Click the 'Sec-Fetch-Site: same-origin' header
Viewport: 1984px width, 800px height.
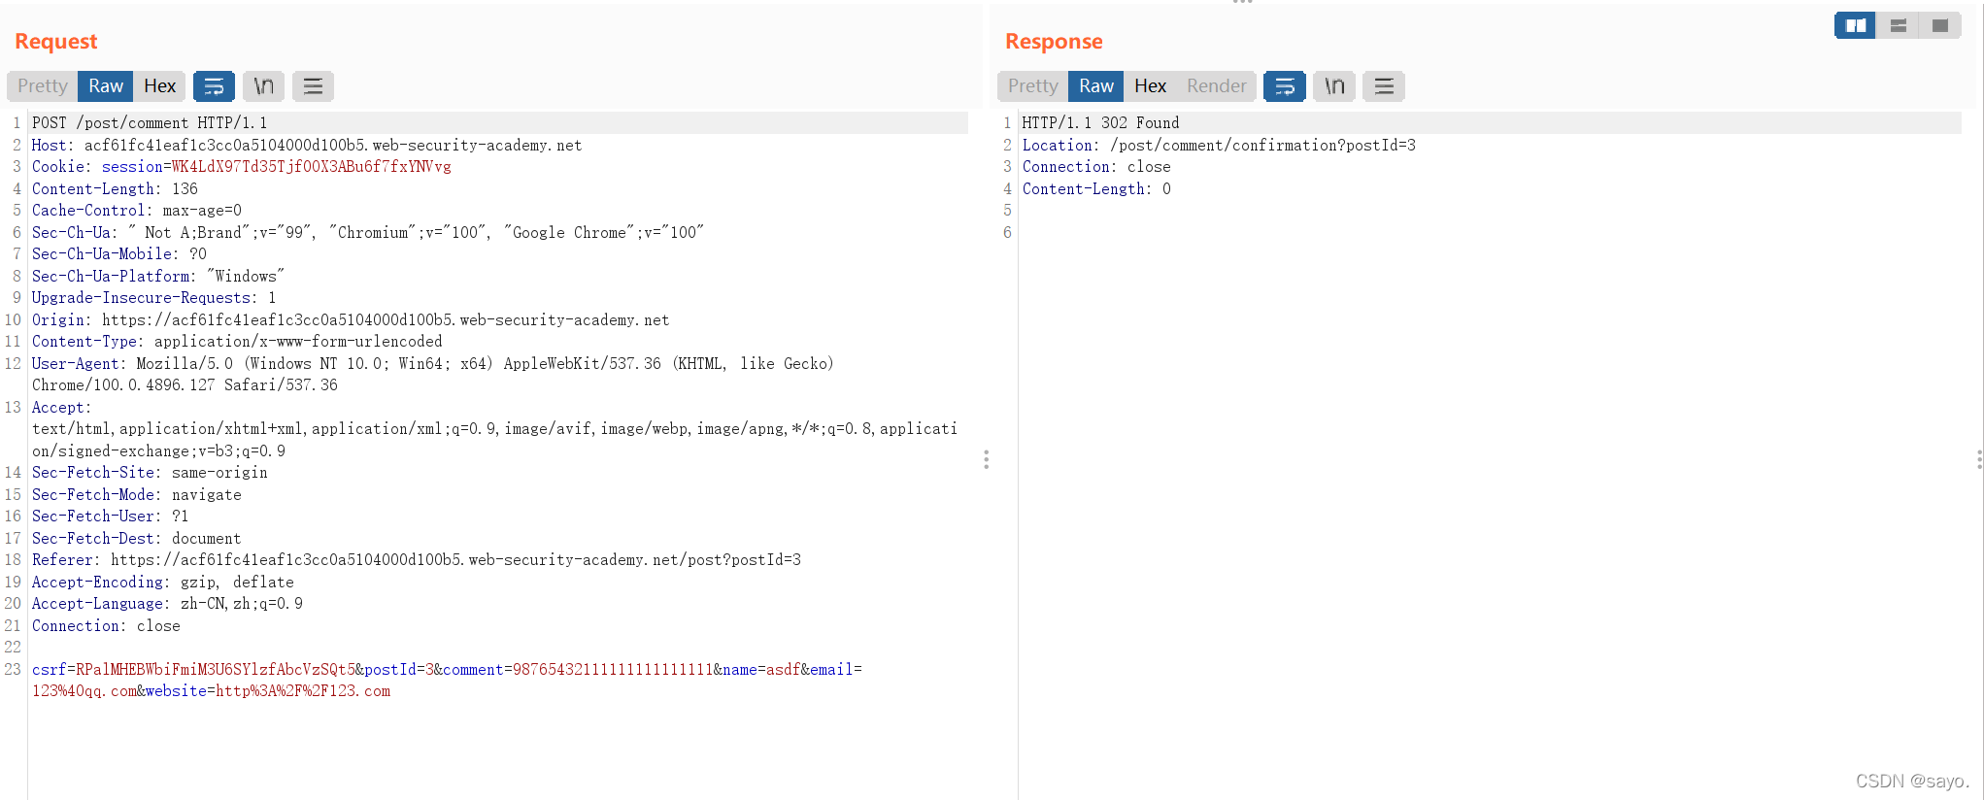tap(150, 473)
